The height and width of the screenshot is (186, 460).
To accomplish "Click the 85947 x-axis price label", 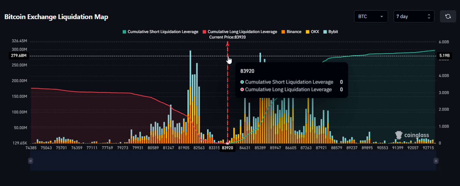I will pyautogui.click(x=275, y=148).
